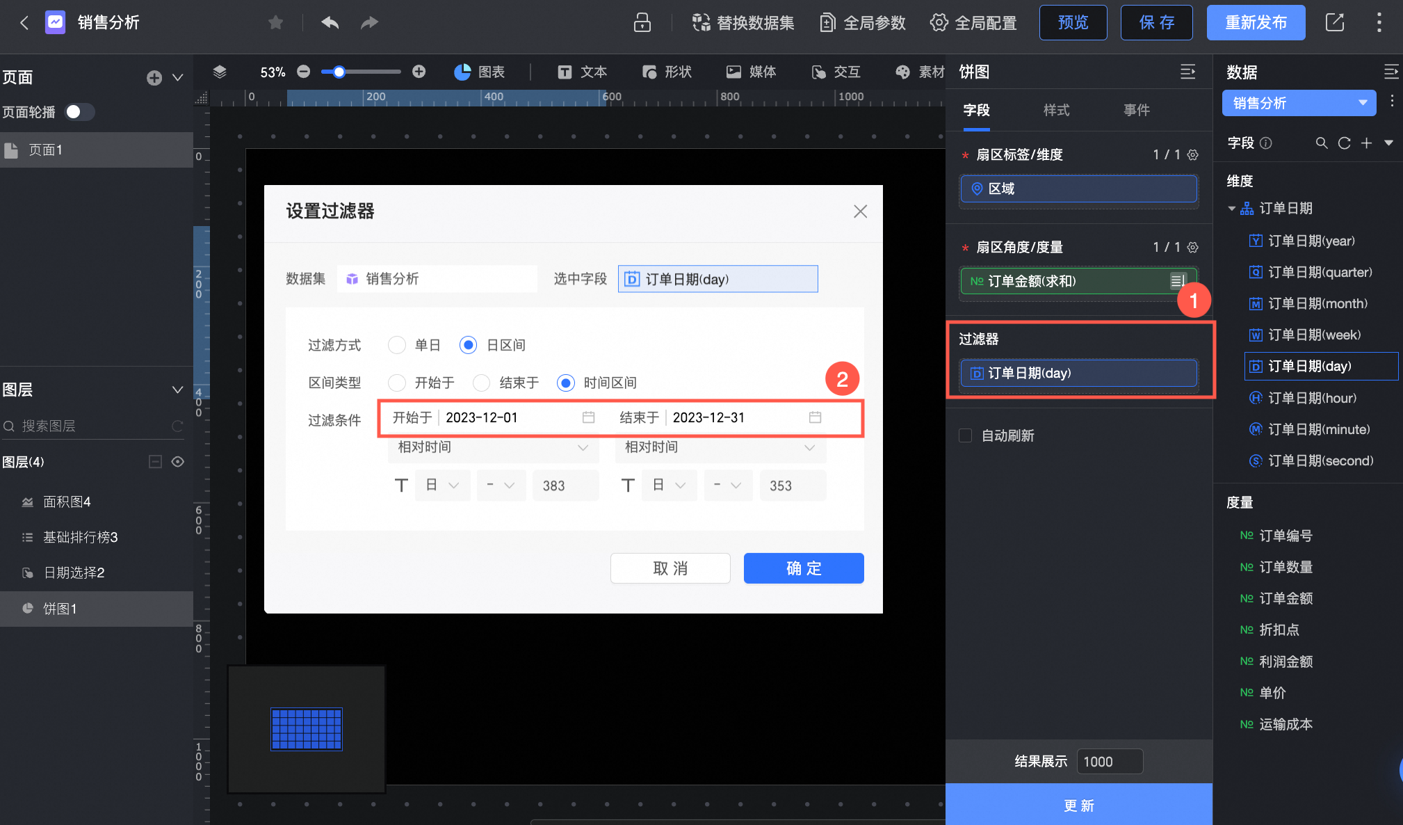Switch to the 字段 tab
The width and height of the screenshot is (1403, 825).
click(976, 110)
